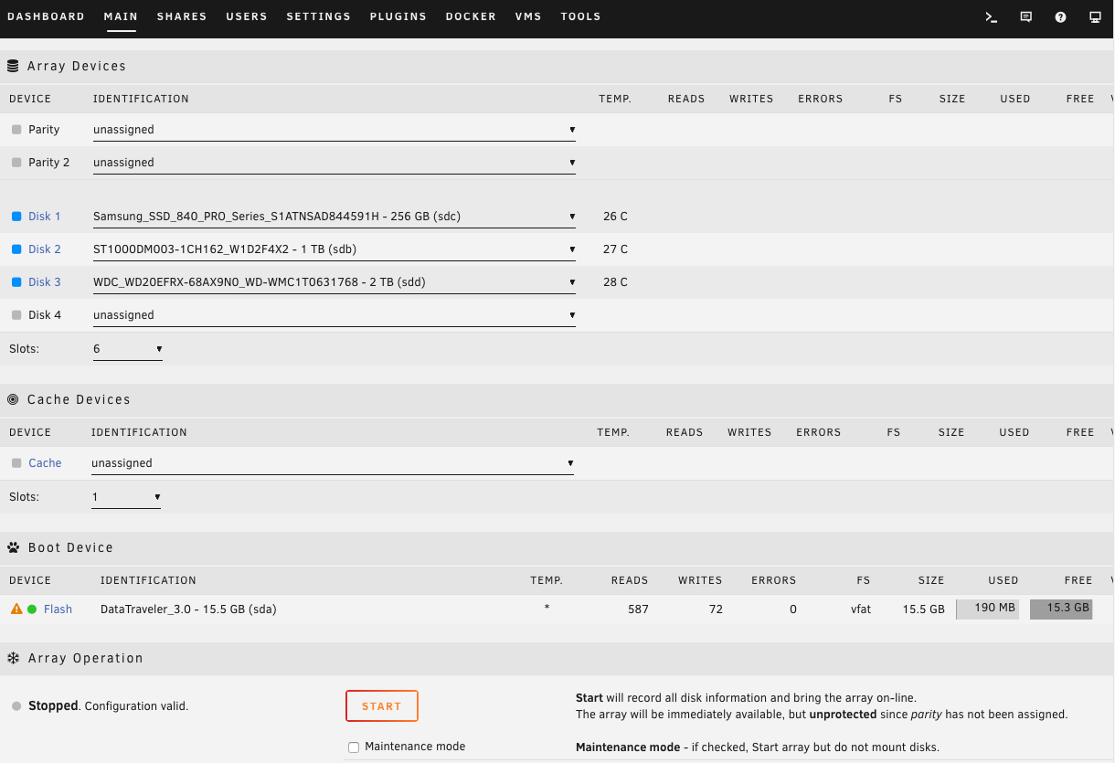Open the Disk 3 device link
Viewport: 1115px width, 763px height.
[x=45, y=282]
